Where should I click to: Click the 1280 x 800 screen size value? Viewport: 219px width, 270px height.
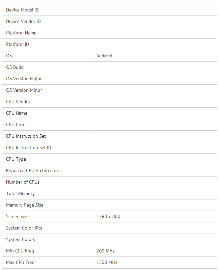coord(108,217)
